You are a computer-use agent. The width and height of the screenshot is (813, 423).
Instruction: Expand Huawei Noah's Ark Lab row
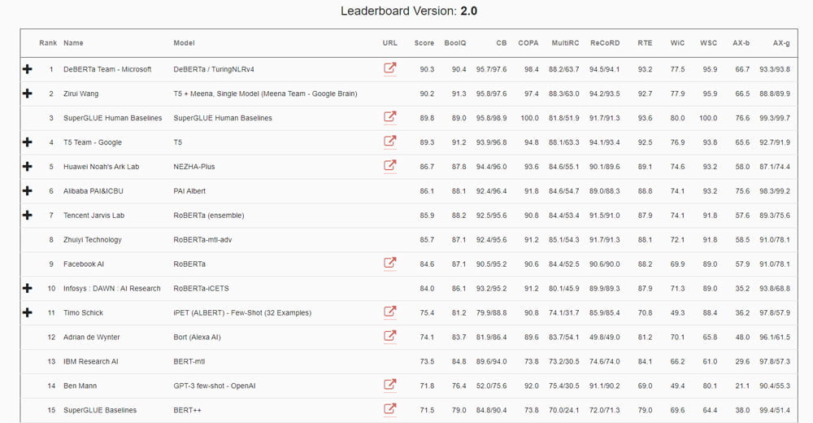[x=28, y=167]
